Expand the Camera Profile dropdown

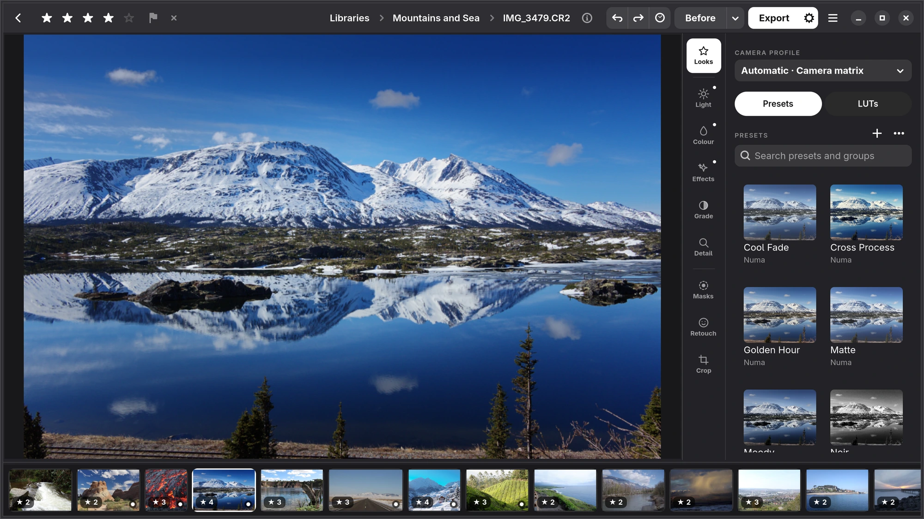(823, 71)
